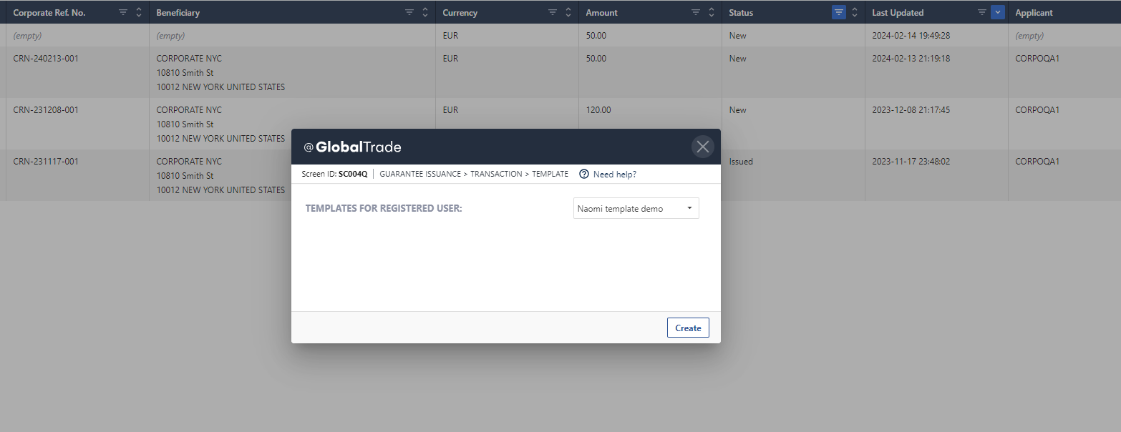This screenshot has width=1121, height=432.
Task: Click timestamp 2023-12-08 21:17:45
Action: tap(911, 110)
